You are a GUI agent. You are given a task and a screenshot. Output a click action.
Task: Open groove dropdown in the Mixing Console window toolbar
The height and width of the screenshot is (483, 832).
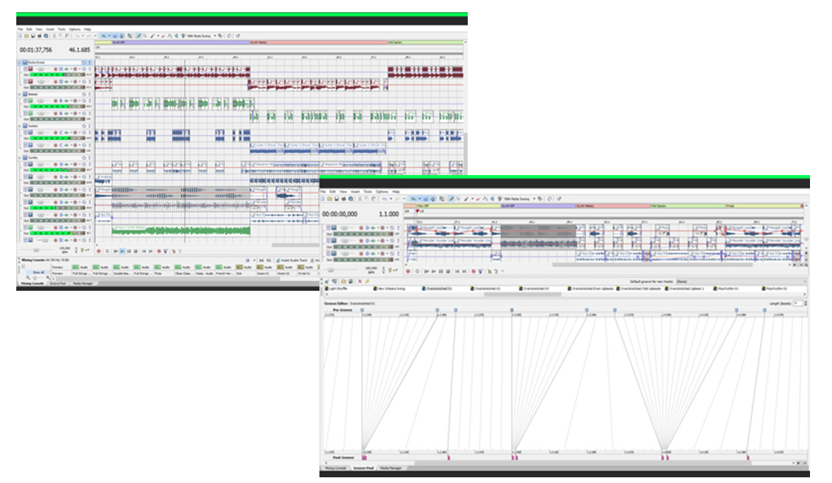215,36
